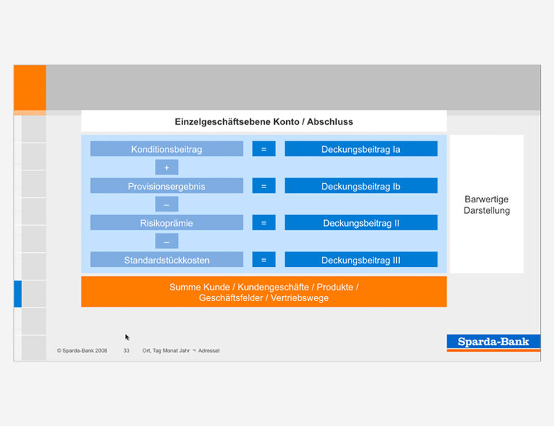
Task: Click the equals sign beside Risikoprämie
Action: coord(264,223)
